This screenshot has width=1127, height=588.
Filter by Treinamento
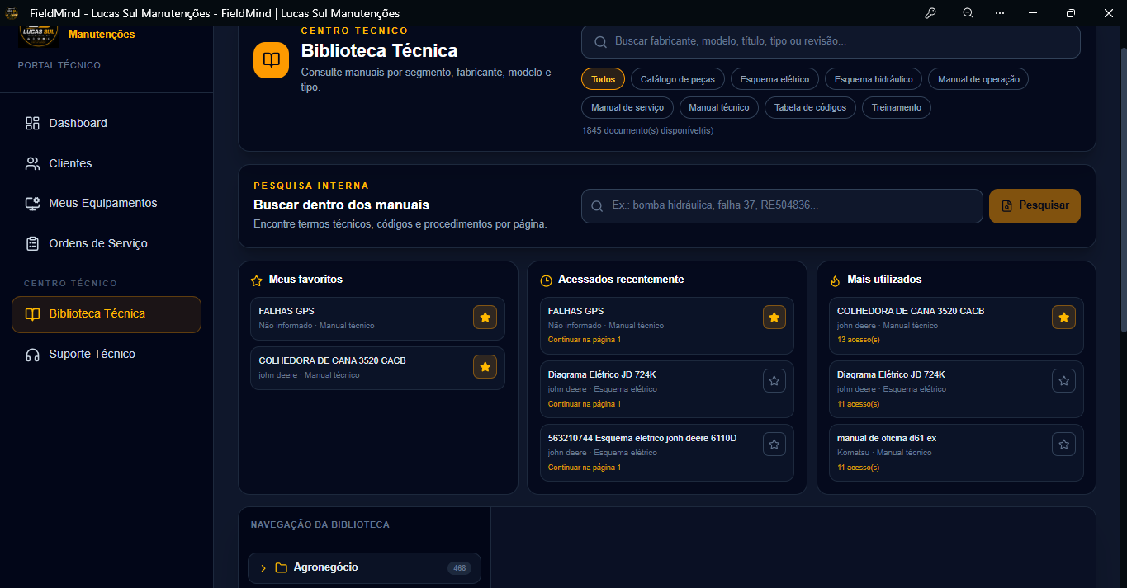(897, 107)
